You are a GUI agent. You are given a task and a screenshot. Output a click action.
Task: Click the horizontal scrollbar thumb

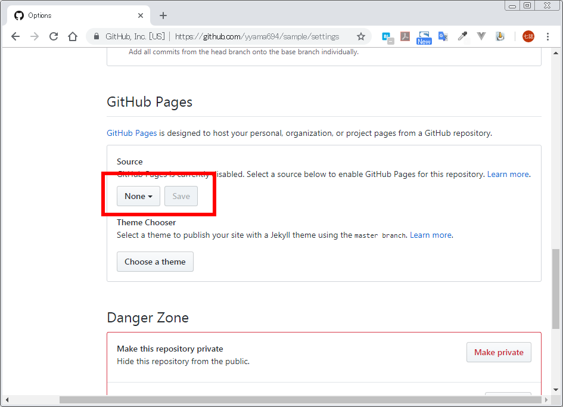[x=300, y=400]
